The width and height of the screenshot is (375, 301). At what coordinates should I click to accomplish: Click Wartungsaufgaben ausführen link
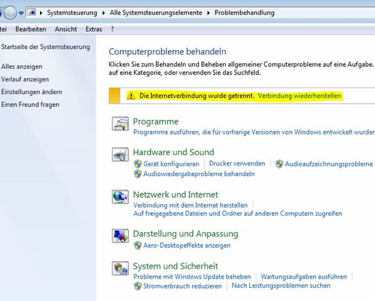click(304, 277)
